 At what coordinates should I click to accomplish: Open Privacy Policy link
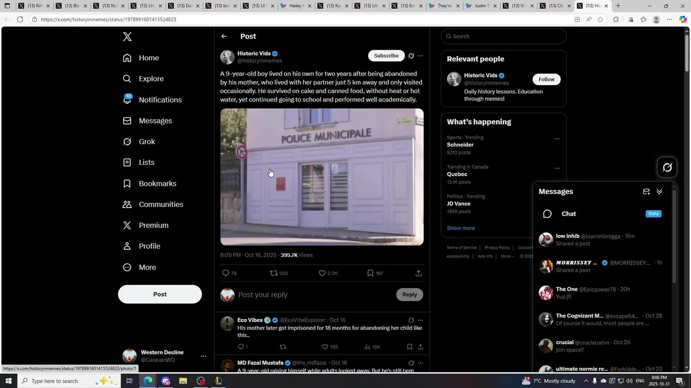coord(497,248)
